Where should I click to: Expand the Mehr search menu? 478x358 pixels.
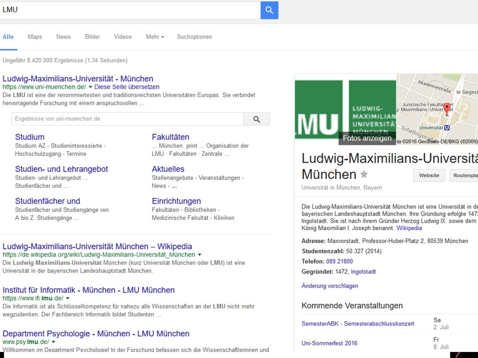point(155,37)
